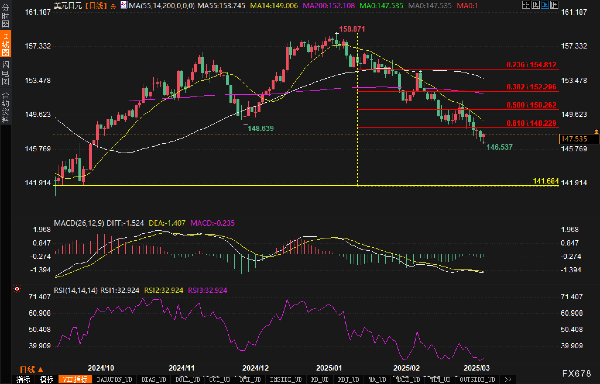600x384 pixels.
Task: Expand more indicators with the >> arrow
Action: [x=508, y=379]
